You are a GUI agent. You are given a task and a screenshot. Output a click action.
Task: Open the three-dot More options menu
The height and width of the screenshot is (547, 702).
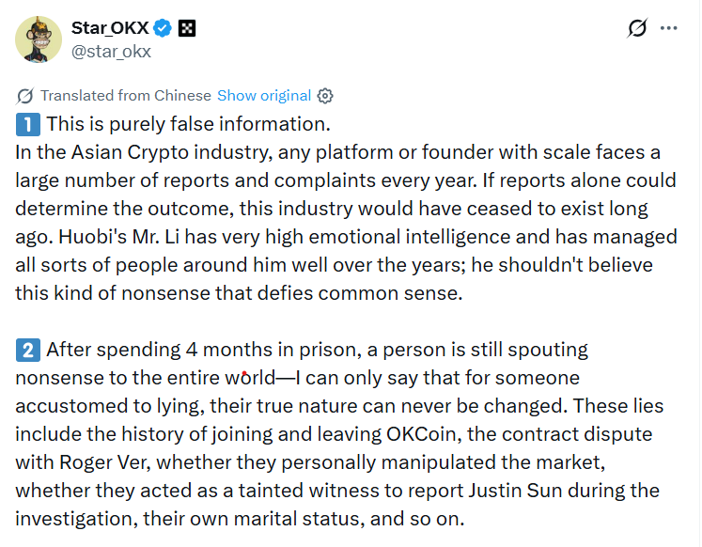(668, 28)
